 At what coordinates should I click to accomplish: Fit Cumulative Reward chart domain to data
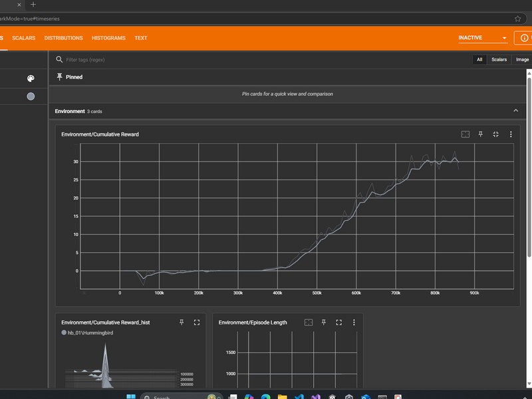pos(465,134)
